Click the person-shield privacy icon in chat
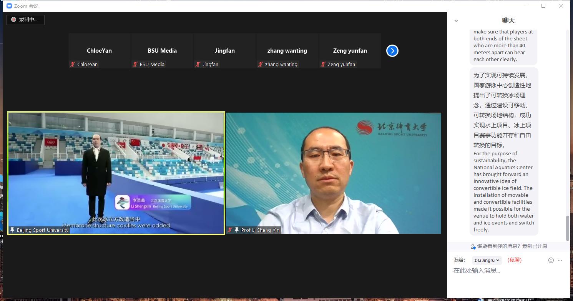 pos(473,246)
